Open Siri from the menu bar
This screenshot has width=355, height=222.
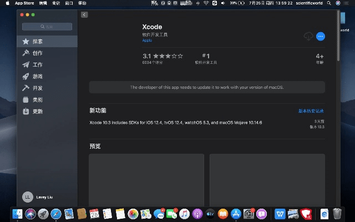coord(338,3)
